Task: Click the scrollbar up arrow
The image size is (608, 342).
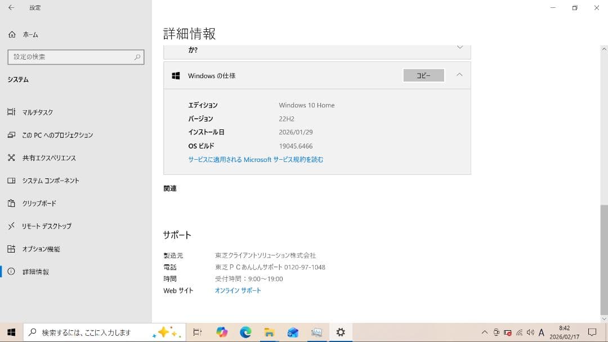Action: tap(603, 49)
